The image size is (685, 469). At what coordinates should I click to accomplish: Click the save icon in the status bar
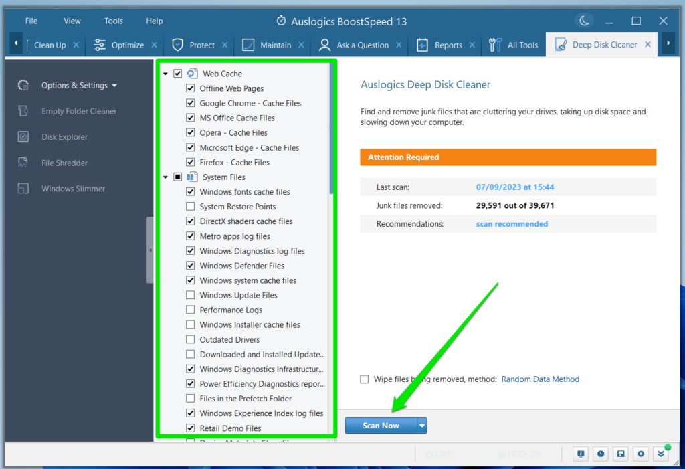coord(620,454)
